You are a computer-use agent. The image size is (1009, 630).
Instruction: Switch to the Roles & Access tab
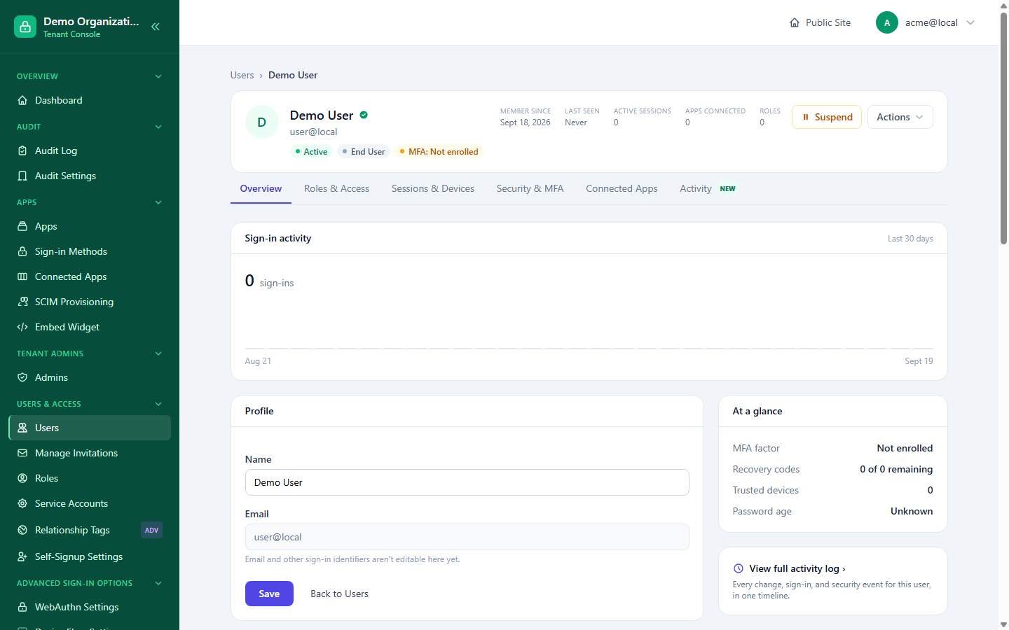pos(336,188)
